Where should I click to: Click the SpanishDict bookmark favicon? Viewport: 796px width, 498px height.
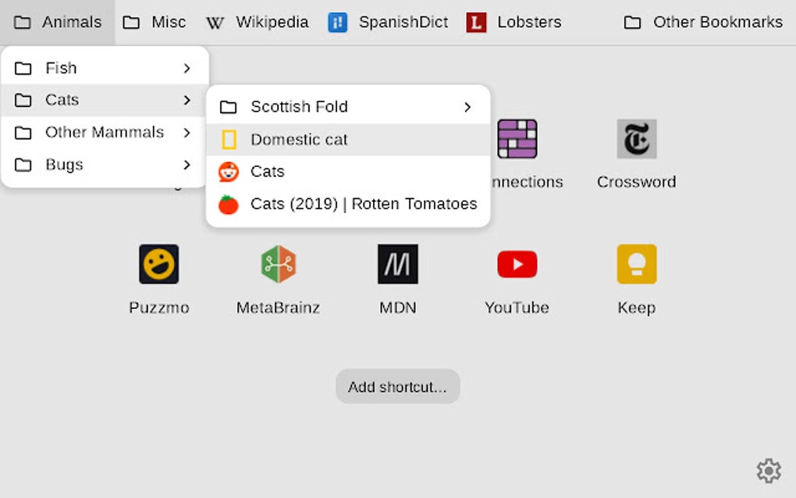(x=338, y=23)
